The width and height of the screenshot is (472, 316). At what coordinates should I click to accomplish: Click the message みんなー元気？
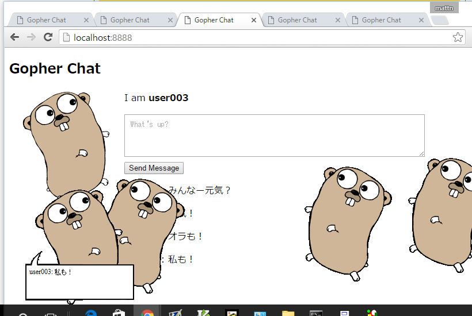click(199, 190)
